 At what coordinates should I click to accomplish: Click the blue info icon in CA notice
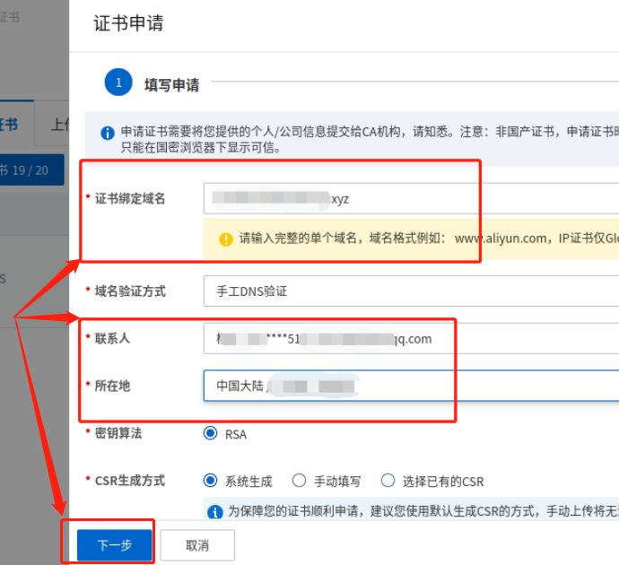tap(108, 133)
